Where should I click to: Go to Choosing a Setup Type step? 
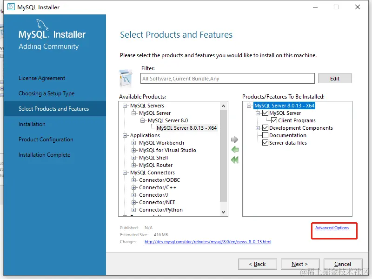pos(46,93)
